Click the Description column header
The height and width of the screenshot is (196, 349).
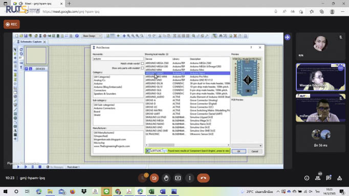pos(195,59)
